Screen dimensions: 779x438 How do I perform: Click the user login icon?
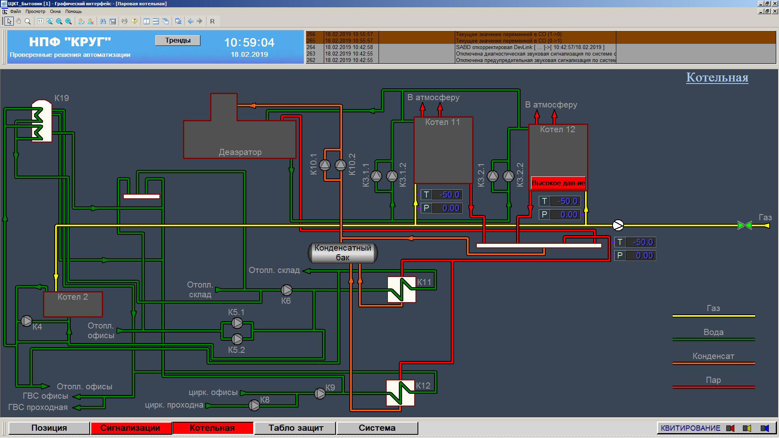pos(81,21)
